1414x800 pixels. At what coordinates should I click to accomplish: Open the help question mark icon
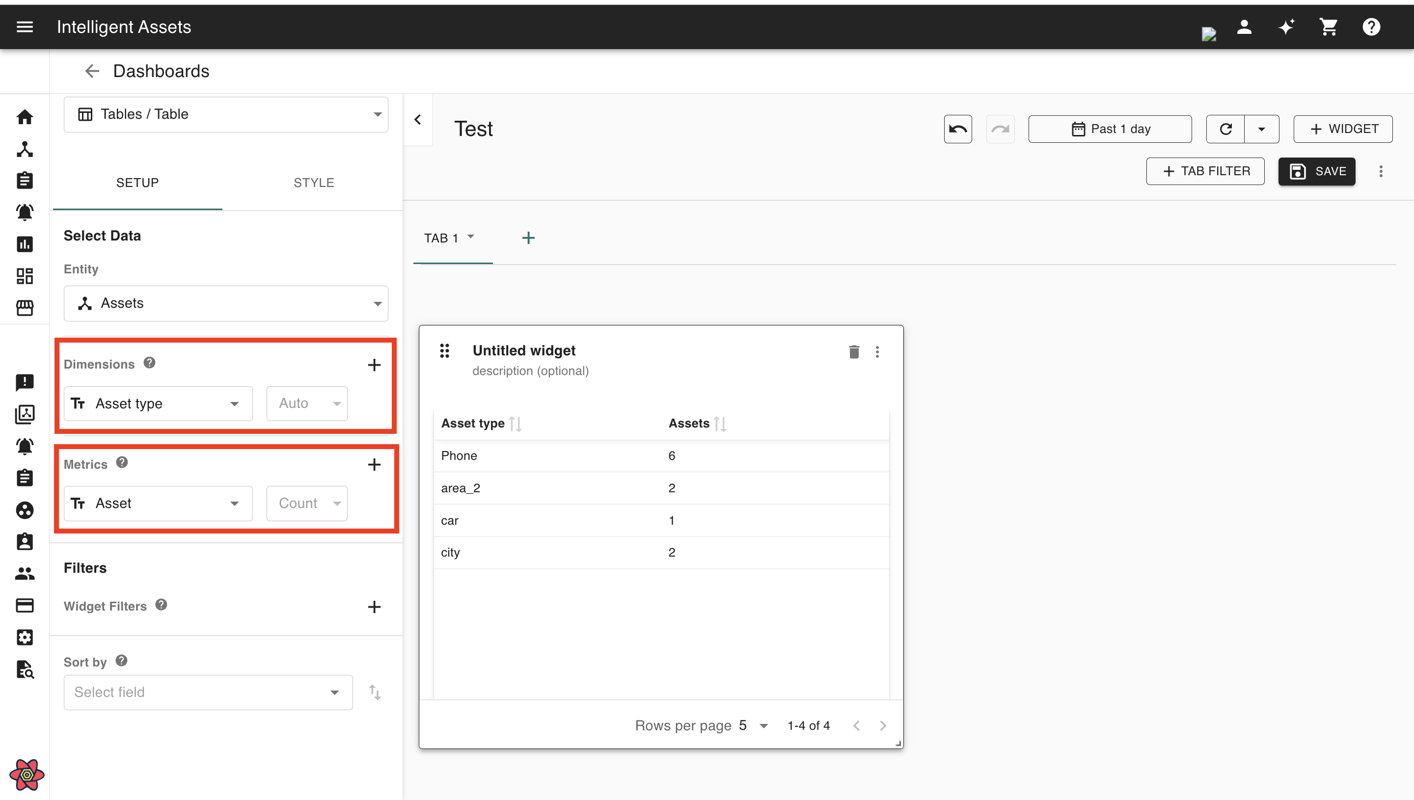coord(1371,27)
